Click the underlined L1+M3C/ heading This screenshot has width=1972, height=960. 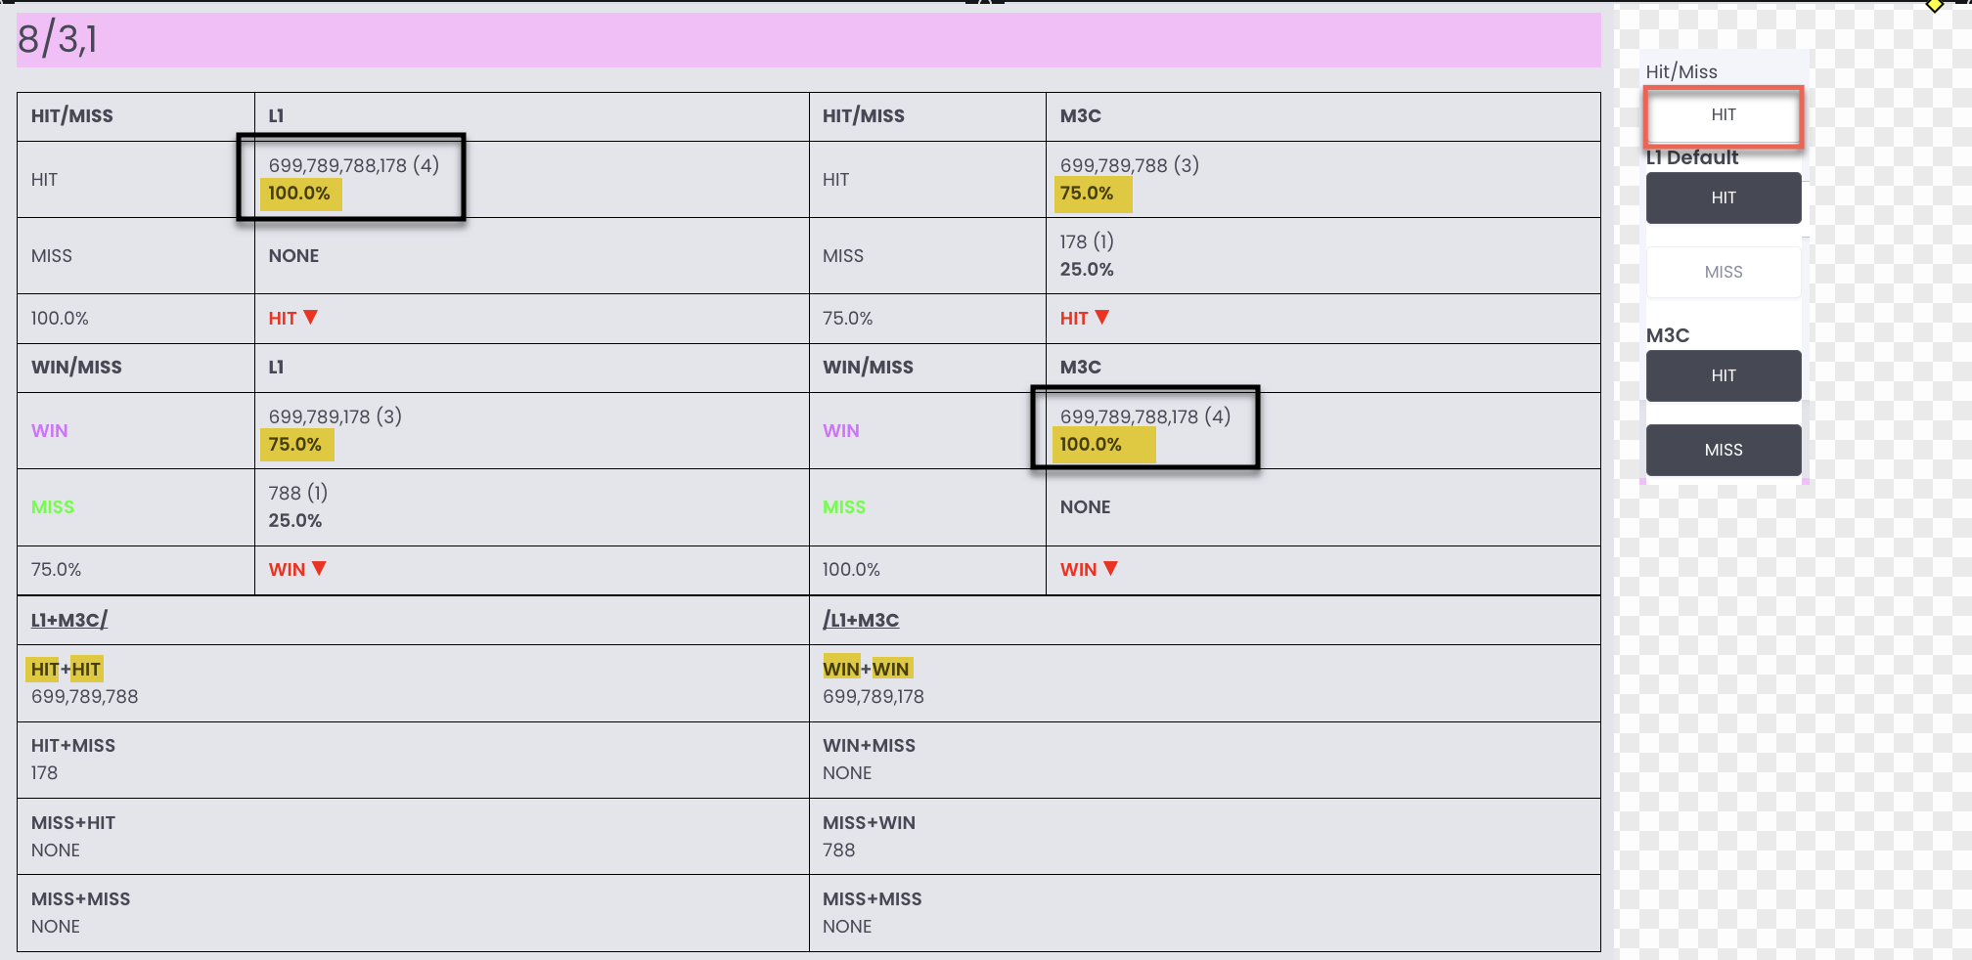click(69, 620)
